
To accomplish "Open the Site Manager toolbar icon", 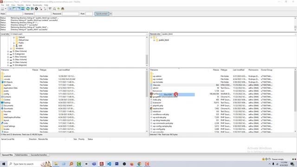I will pyautogui.click(x=2, y=9).
